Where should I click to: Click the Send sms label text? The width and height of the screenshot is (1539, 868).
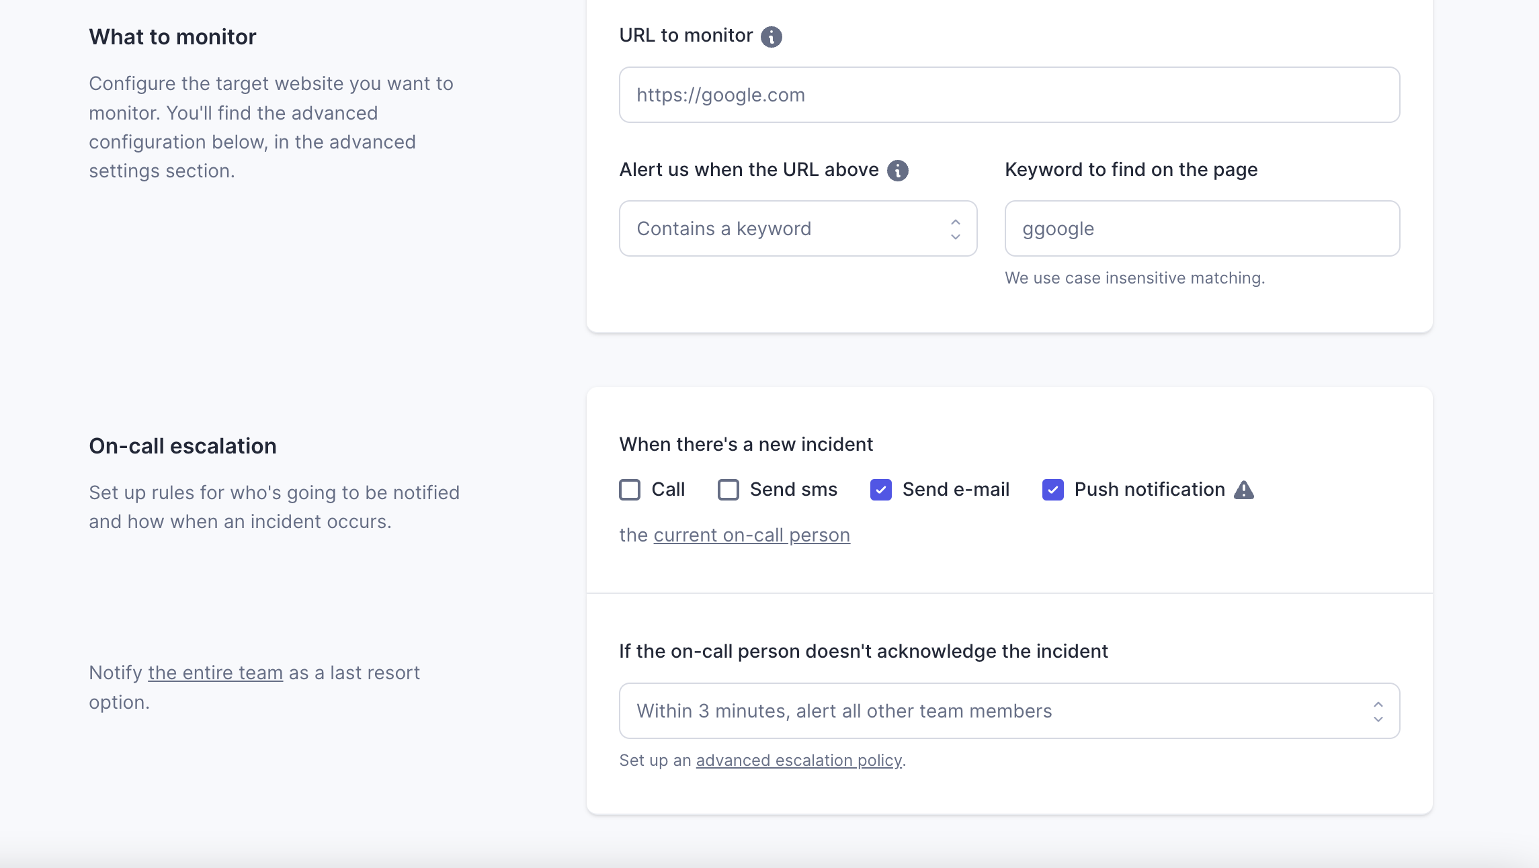point(793,490)
